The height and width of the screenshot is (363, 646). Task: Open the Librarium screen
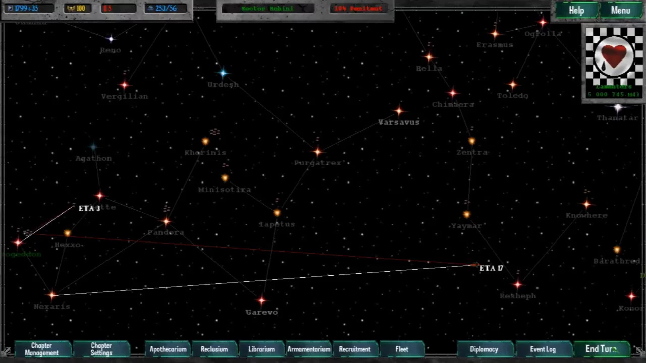261,349
